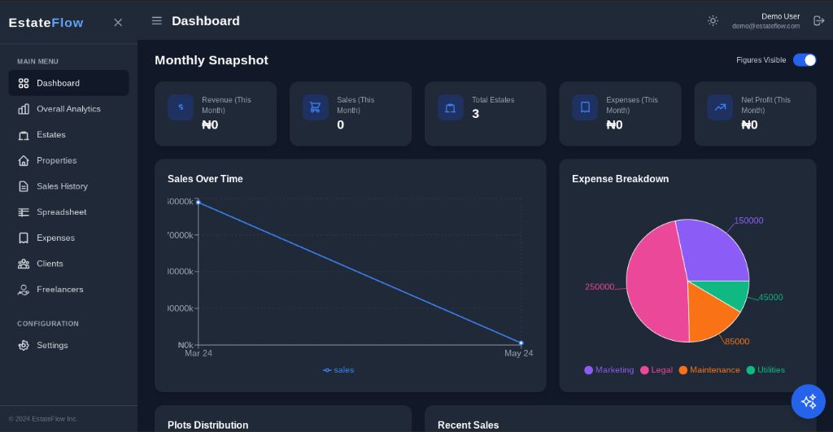Click the Mar 24 data point on chart
The width and height of the screenshot is (833, 432).
click(x=198, y=202)
